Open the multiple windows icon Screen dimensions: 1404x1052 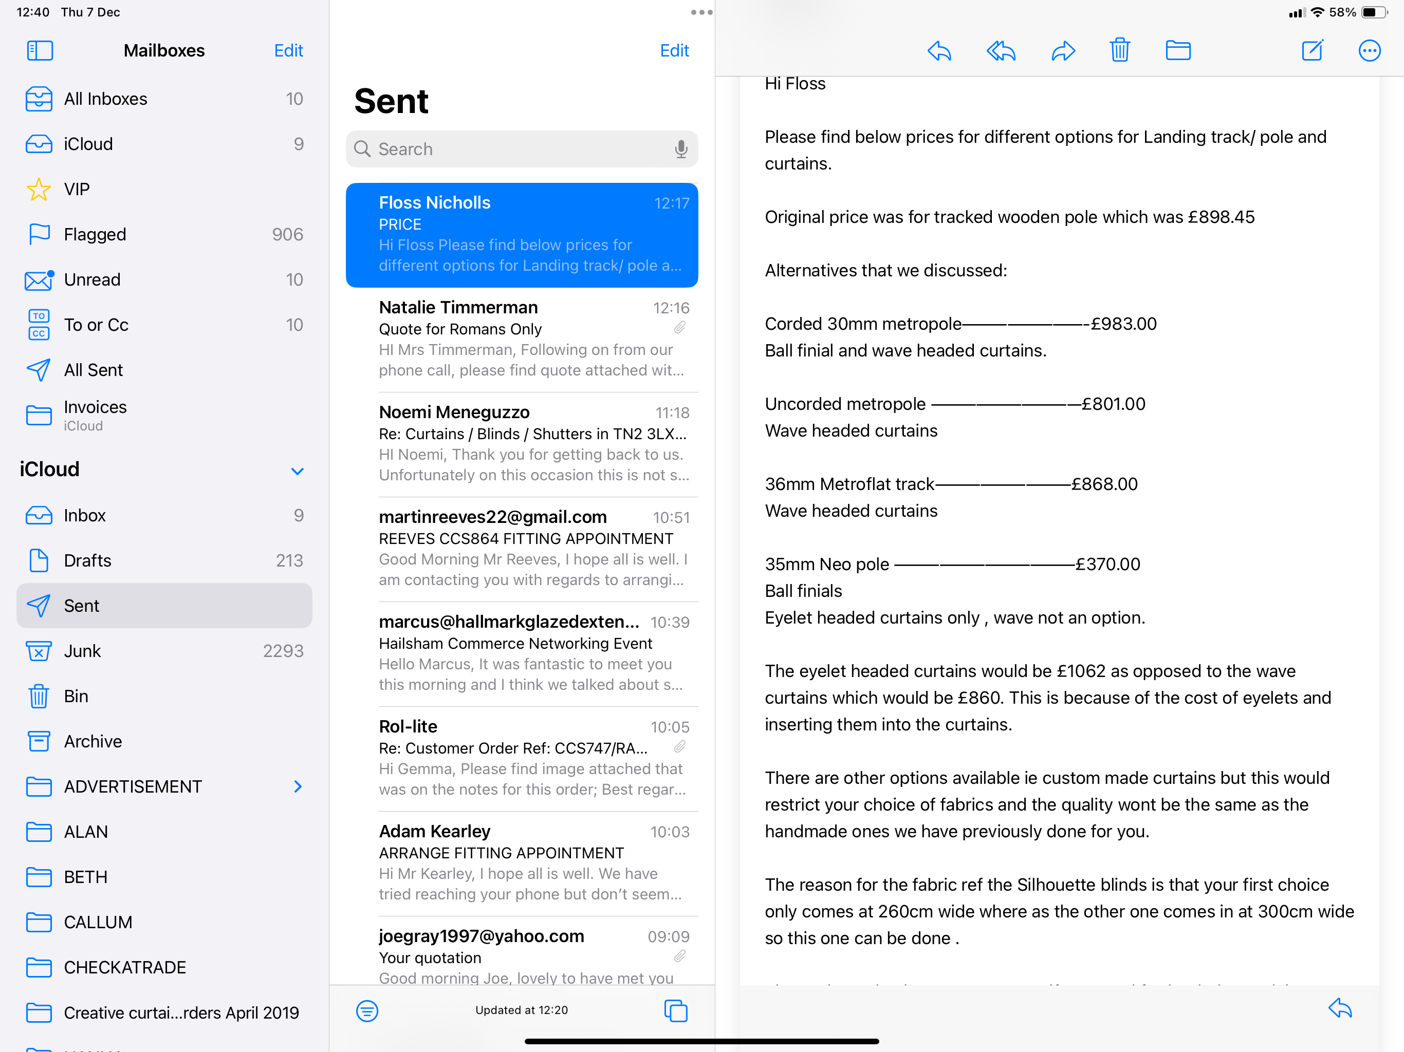tap(675, 1011)
